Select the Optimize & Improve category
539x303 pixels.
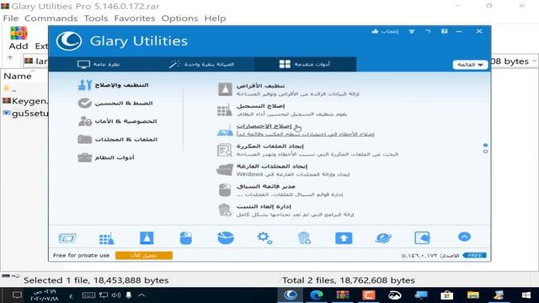(115, 103)
